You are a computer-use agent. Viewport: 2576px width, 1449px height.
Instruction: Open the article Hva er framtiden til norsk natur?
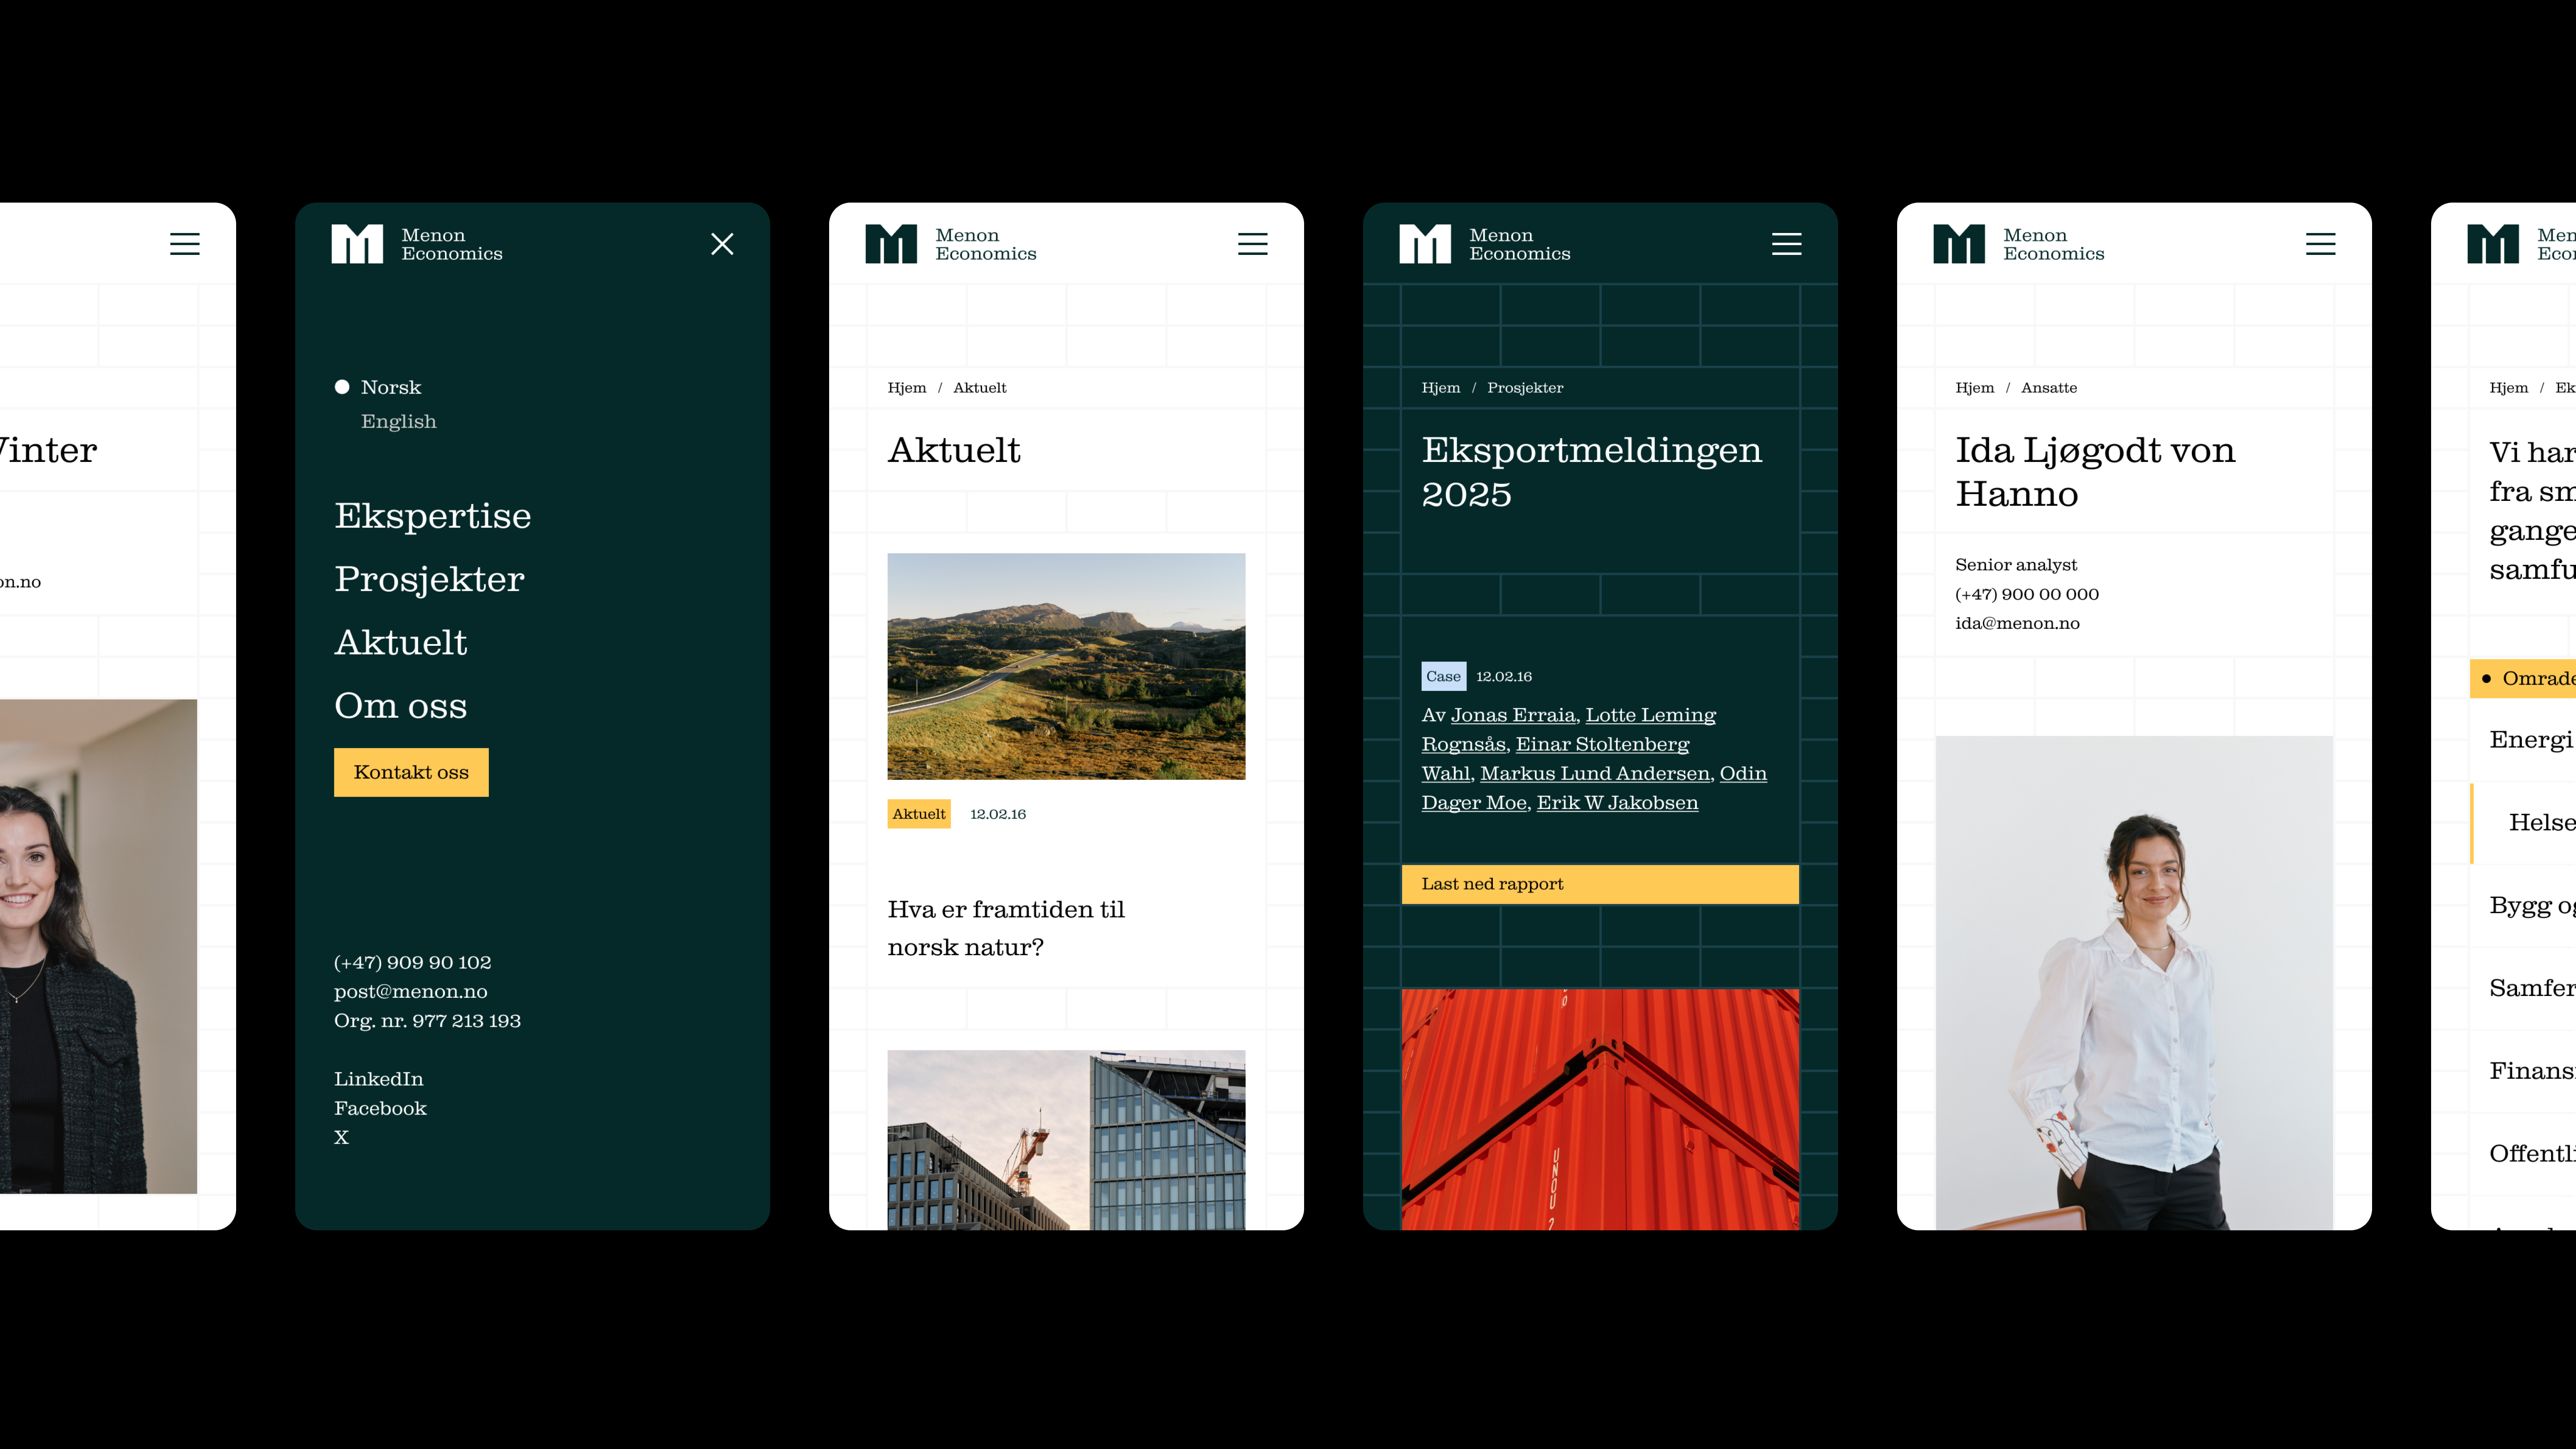(x=1006, y=928)
